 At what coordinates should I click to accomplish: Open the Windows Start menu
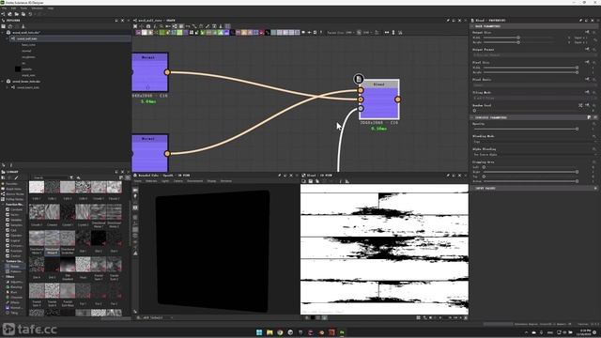[x=259, y=332]
